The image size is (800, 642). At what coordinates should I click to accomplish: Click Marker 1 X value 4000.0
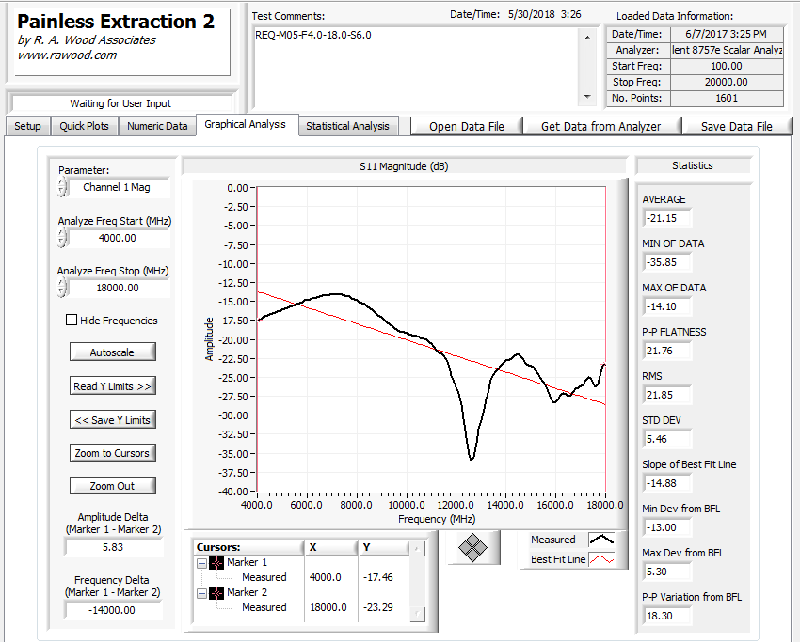click(x=325, y=577)
